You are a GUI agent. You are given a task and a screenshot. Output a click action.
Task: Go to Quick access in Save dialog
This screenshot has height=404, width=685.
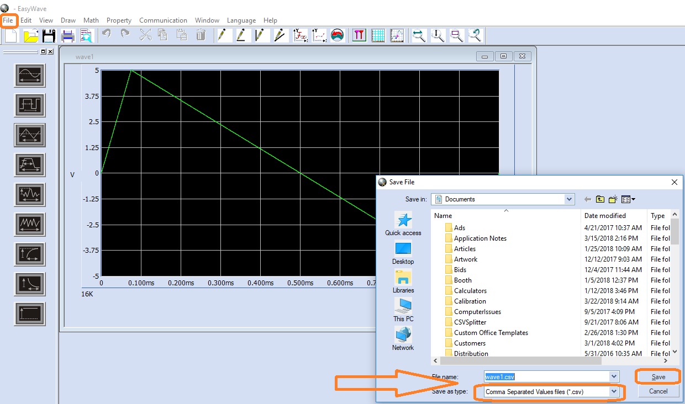click(403, 224)
